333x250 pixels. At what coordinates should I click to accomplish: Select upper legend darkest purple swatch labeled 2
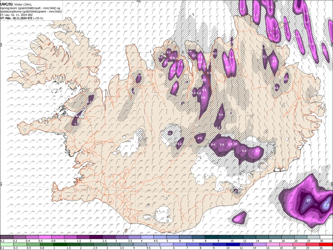pyautogui.click(x=96, y=237)
